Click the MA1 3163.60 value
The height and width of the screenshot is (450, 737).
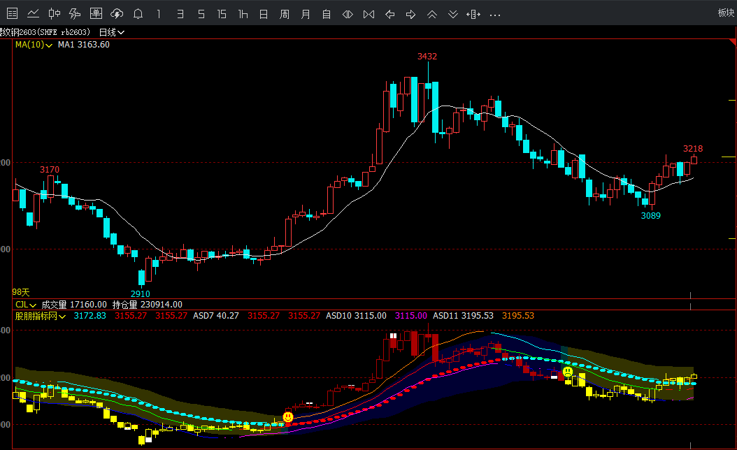pos(84,45)
